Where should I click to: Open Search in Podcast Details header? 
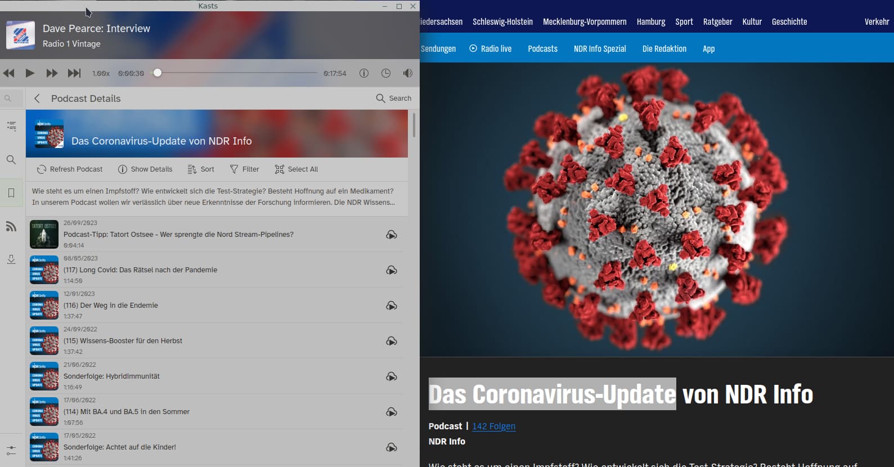point(394,98)
